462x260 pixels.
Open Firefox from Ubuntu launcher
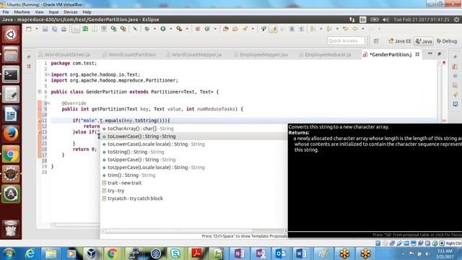11,134
